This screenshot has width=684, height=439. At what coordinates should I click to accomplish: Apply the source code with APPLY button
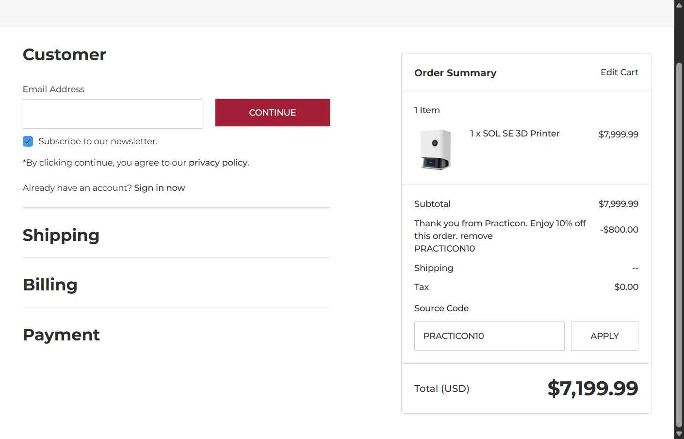(604, 336)
